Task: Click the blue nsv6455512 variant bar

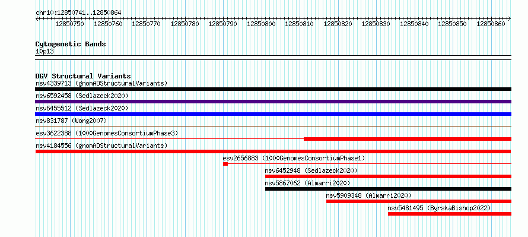Action: pos(273,114)
